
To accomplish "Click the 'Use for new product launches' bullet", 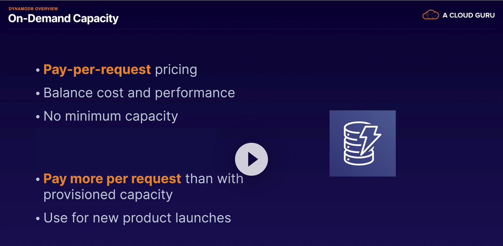I will [137, 218].
